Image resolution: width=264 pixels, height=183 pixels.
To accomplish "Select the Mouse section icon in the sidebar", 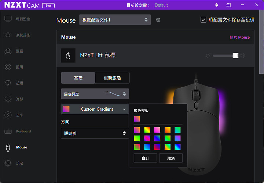I will pos(8,148).
